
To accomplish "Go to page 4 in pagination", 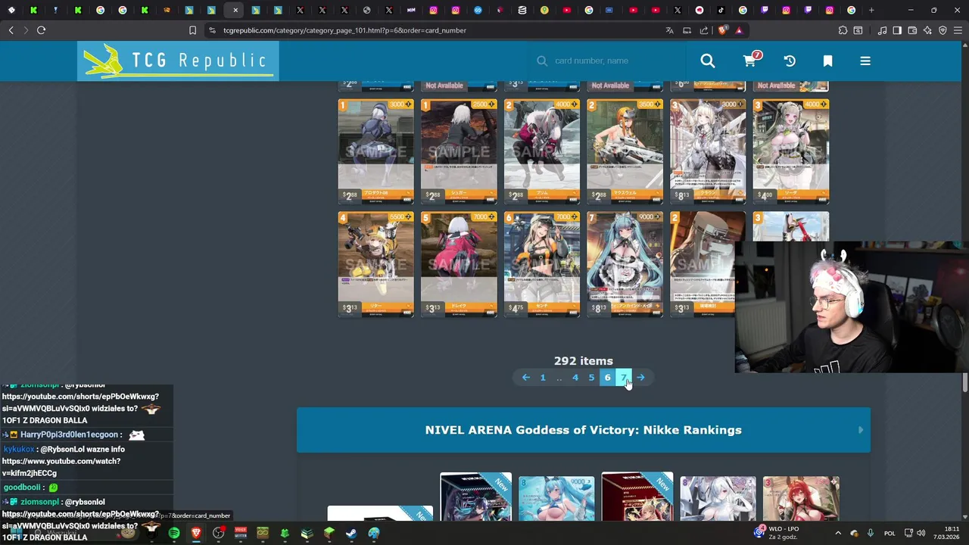I will pos(575,377).
